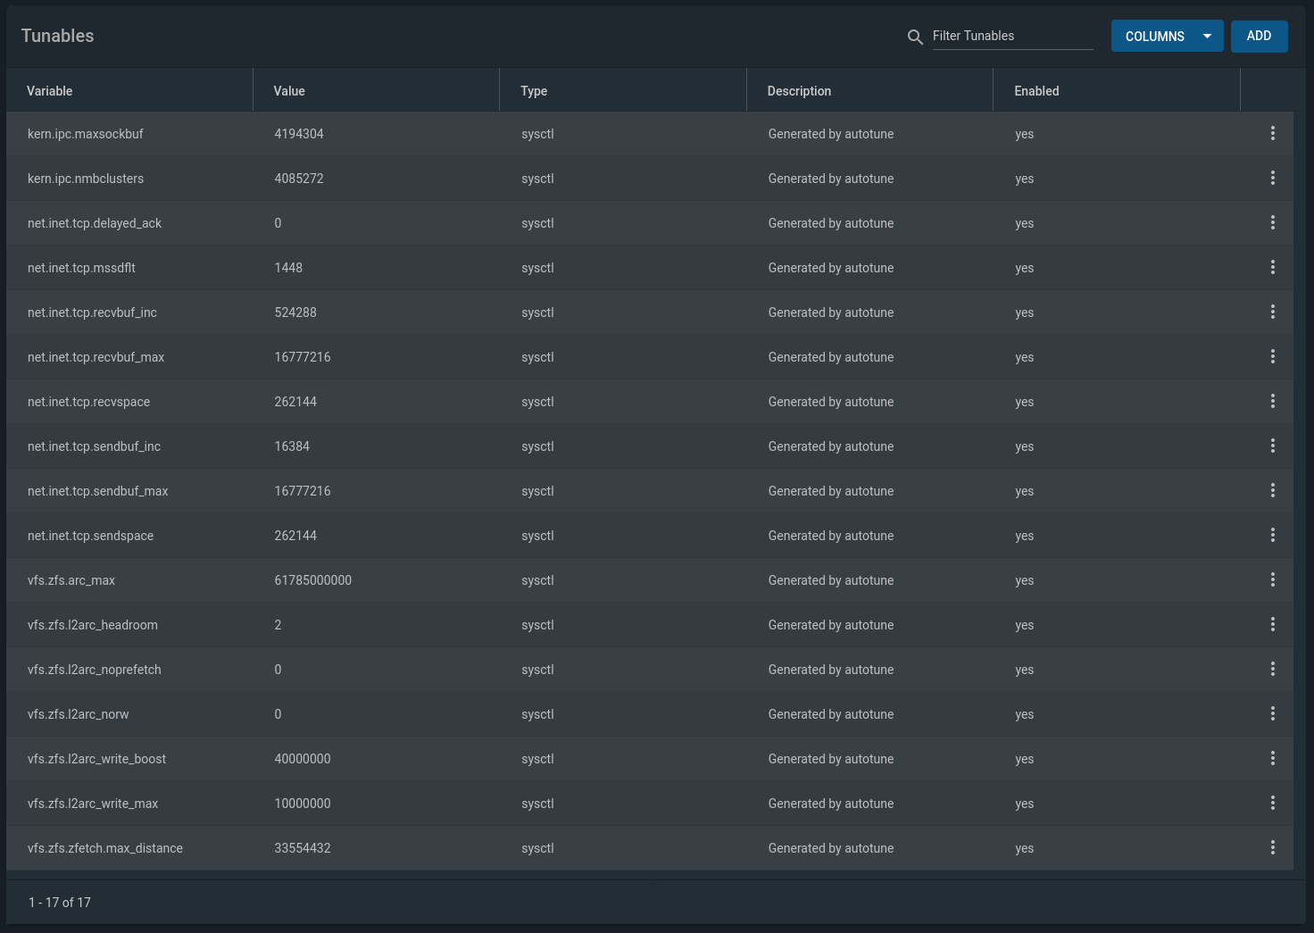Open row menu for net.inet.tcp.sendbuf_max
Viewport: 1314px width, 933px height.
[1272, 491]
